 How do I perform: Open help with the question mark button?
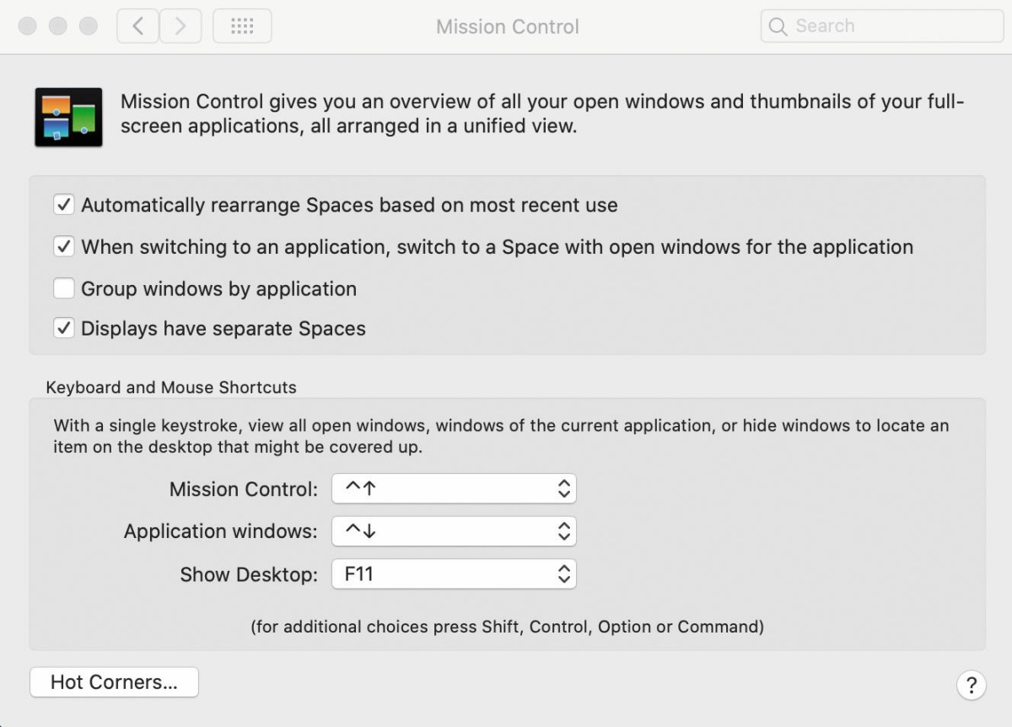click(972, 684)
